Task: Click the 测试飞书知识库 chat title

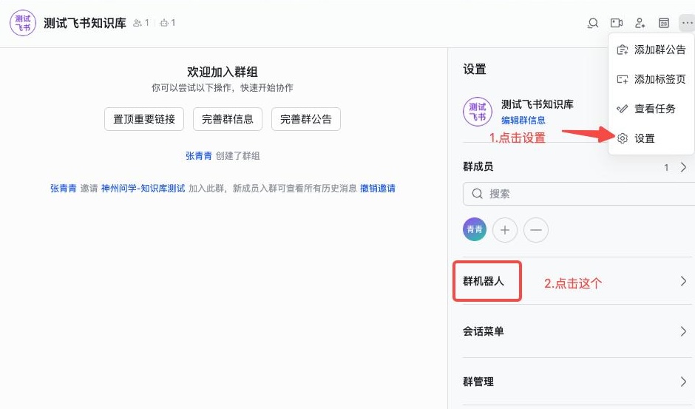Action: click(85, 23)
